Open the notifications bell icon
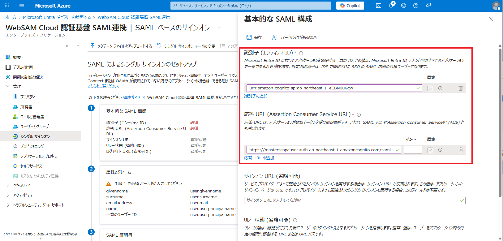Screen dimensions: 503x241 pos(391,6)
